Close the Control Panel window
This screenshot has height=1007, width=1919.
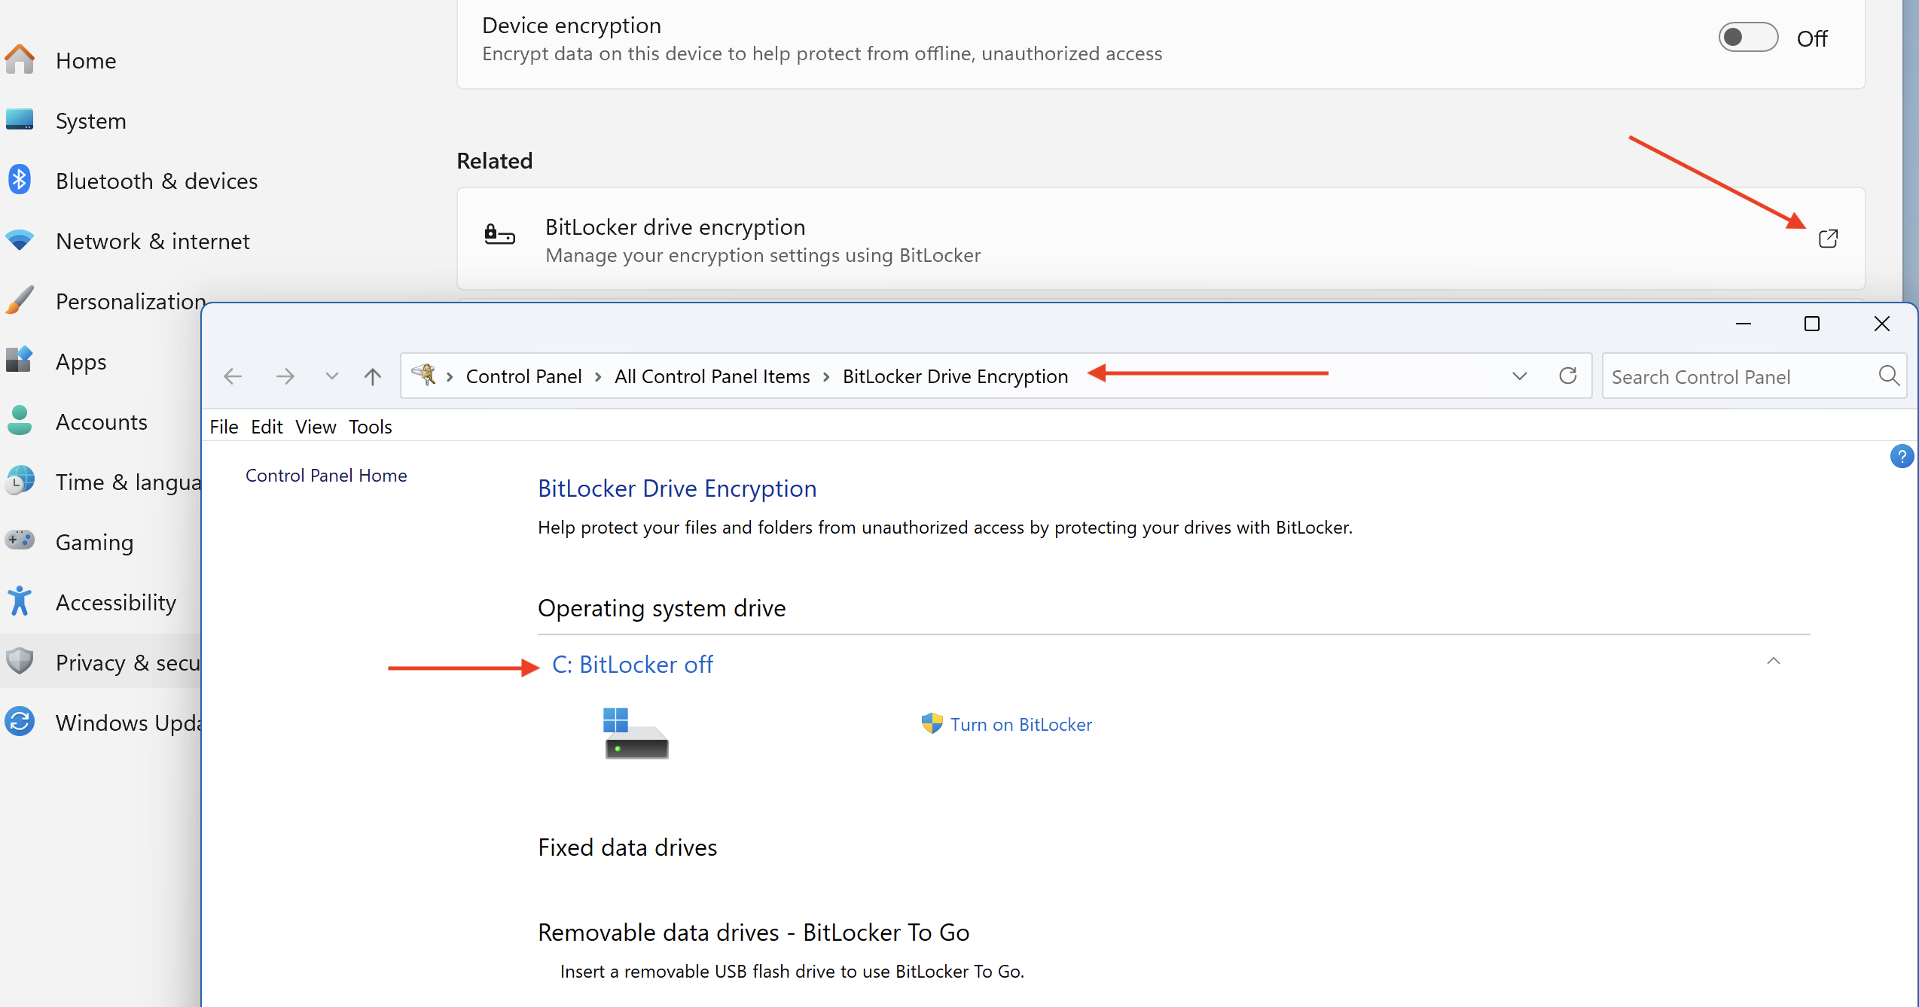point(1881,324)
